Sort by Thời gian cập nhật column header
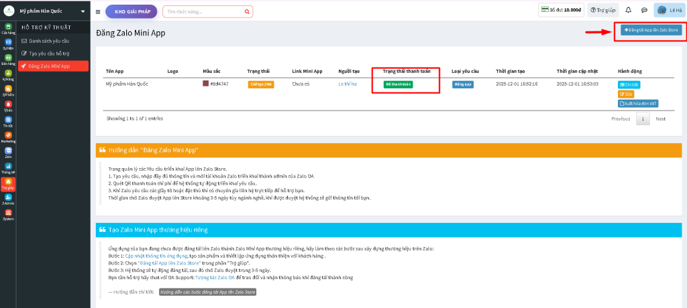This screenshot has width=687, height=308. pyautogui.click(x=576, y=71)
